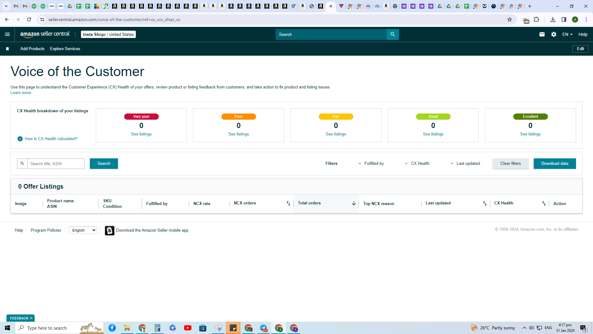Image resolution: width=593 pixels, height=334 pixels.
Task: Click the header Search field
Action: click(331, 34)
